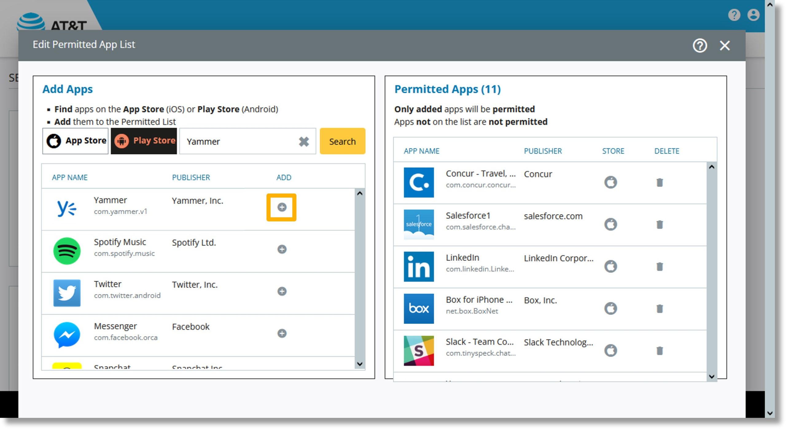
Task: Click the Messenger app logo
Action: coord(67,335)
